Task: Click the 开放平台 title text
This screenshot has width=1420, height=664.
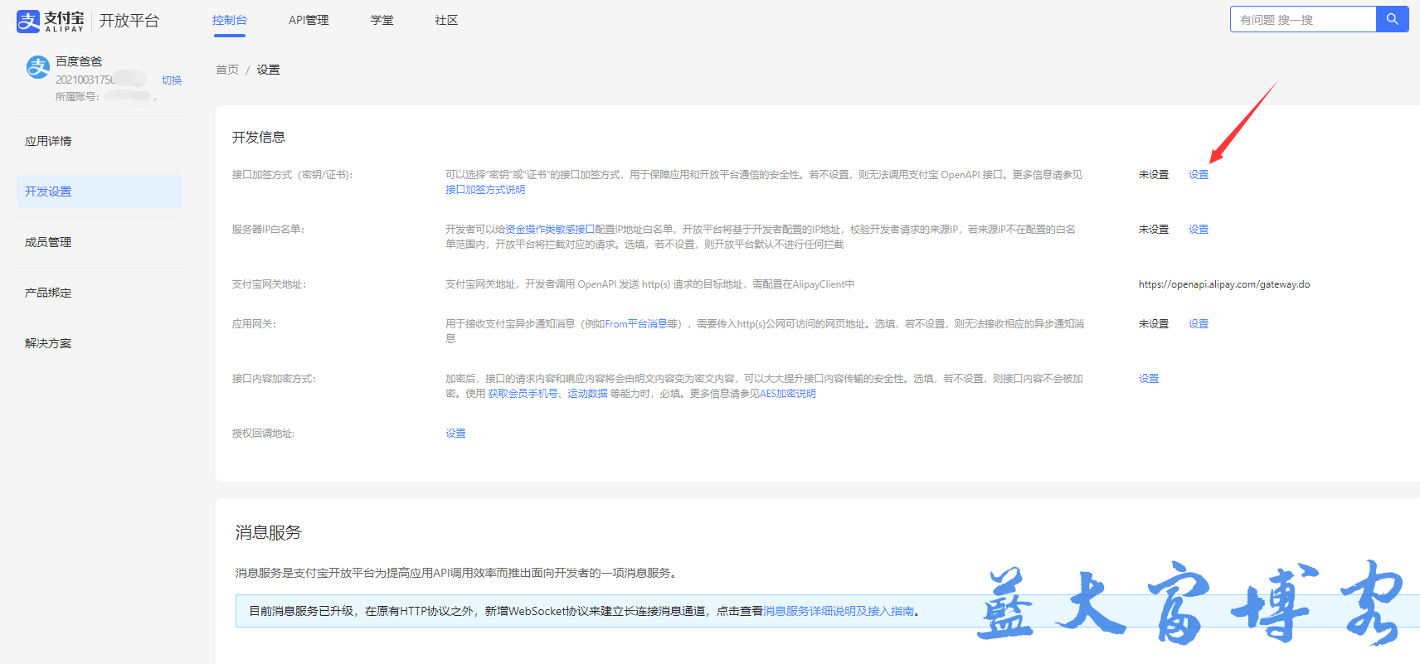Action: coord(129,21)
